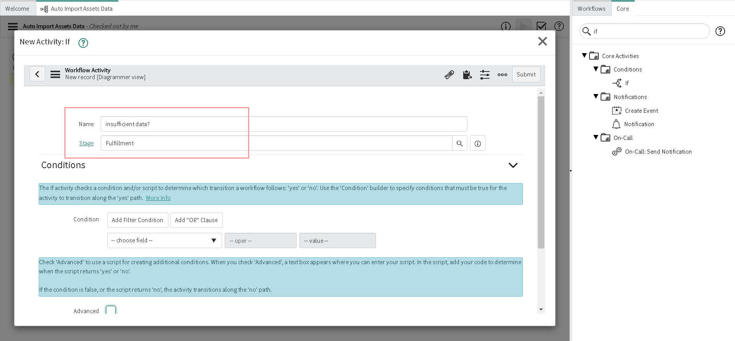
Task: Select the Core tab
Action: tap(622, 8)
